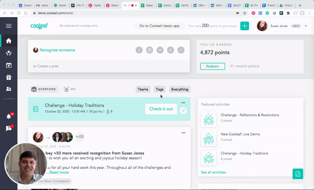Switch to the Tasks browser tab
This screenshot has width=314, height=190.
pos(95,5)
